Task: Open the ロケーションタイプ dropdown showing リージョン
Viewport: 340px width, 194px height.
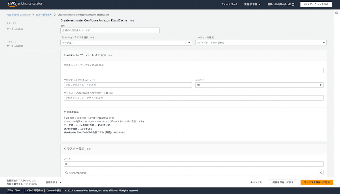Action: point(126,42)
